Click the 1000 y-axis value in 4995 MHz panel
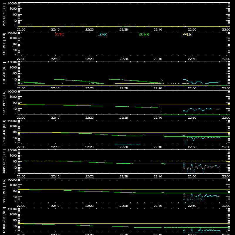235x235 pixels. tap(13, 155)
